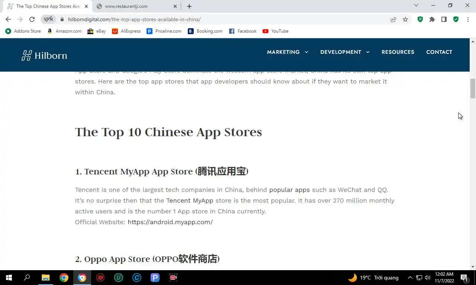Follow the 'Tencent MyApp' link

click(x=190, y=200)
